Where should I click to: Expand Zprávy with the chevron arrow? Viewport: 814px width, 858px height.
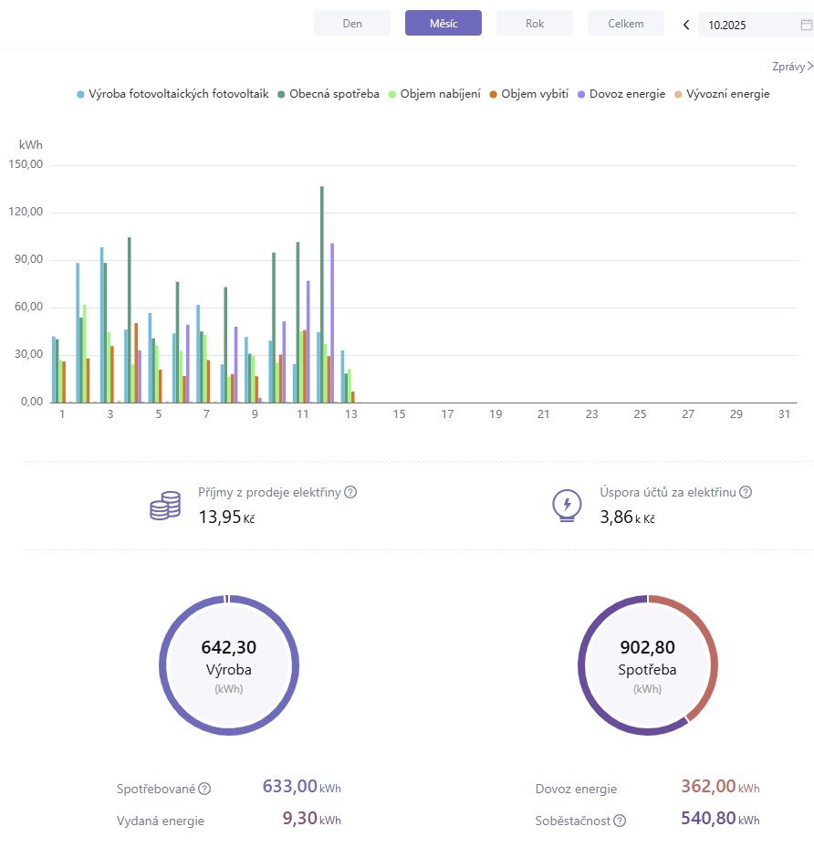pyautogui.click(x=809, y=66)
